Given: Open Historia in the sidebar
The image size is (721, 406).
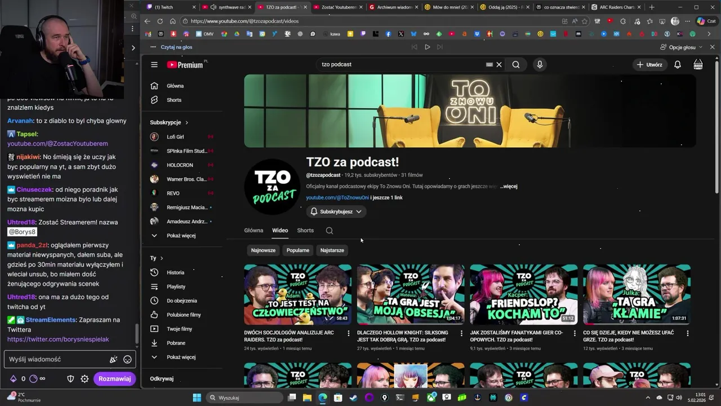Looking at the screenshot, I should pyautogui.click(x=175, y=272).
